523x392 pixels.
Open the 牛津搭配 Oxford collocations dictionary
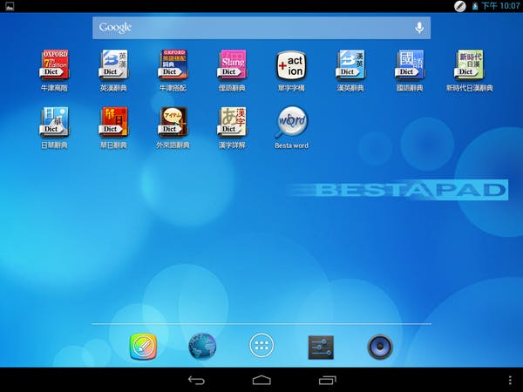[173, 64]
